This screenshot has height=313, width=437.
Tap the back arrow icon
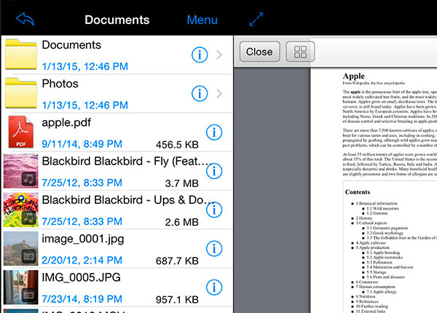25,19
